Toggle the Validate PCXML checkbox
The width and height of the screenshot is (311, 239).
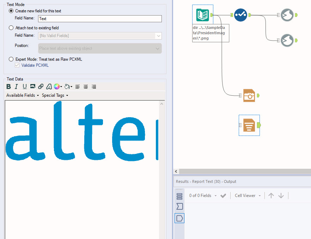click(x=17, y=65)
